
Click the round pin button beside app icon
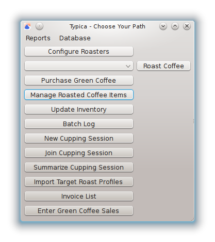pyautogui.click(x=39, y=26)
